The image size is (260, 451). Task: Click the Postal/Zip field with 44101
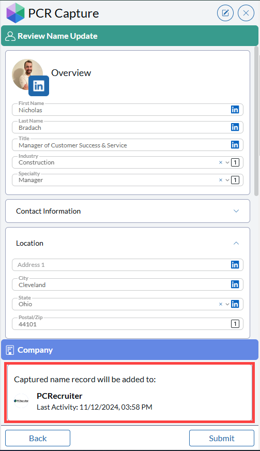click(x=128, y=324)
